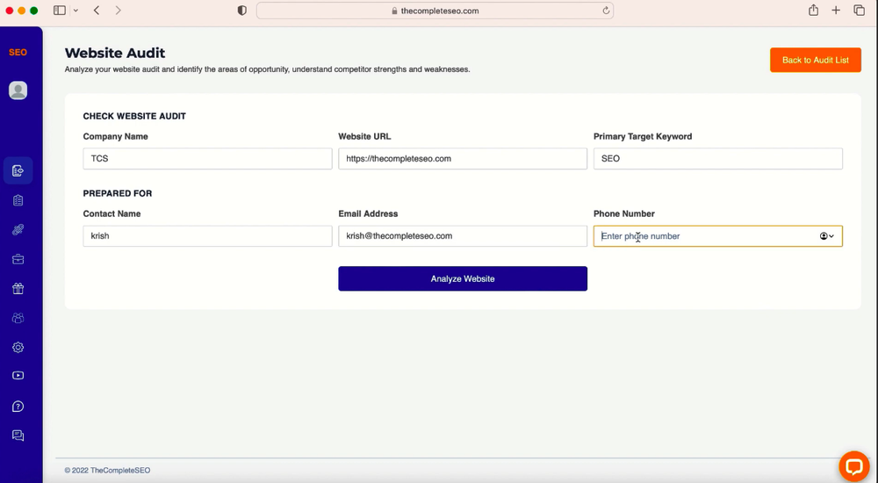Click the Primary Target Keyword label

643,136
